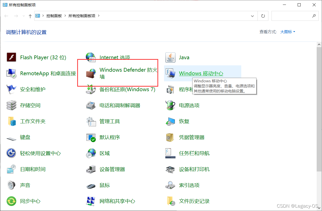Screen dimensions: 322x211
Task: Refresh the control panel view
Action: click(263, 16)
